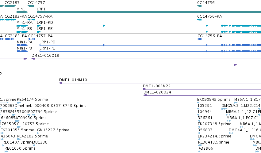
Task: Click the RE30413.5prime EST label
Action: click(x=213, y=142)
